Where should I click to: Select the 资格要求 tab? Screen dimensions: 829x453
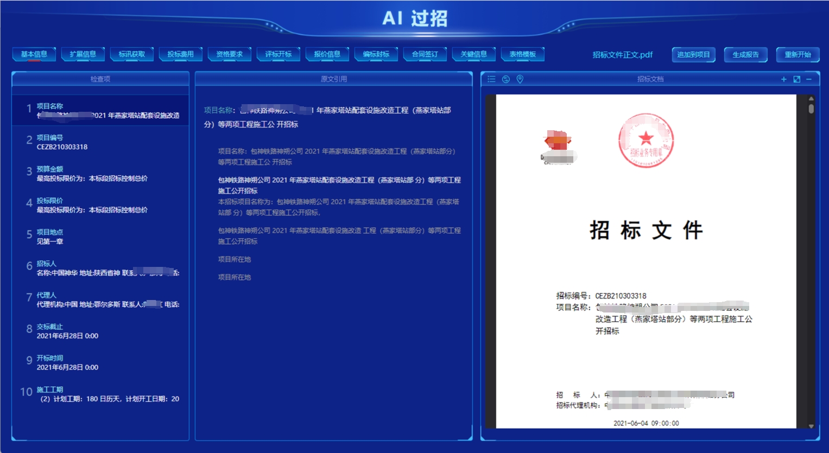tap(230, 54)
